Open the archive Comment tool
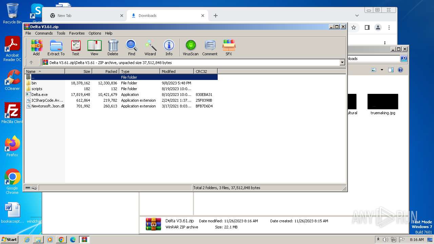This screenshot has width=434, height=244. [x=210, y=47]
